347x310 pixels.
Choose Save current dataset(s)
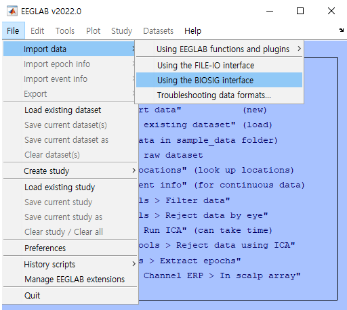coord(70,125)
